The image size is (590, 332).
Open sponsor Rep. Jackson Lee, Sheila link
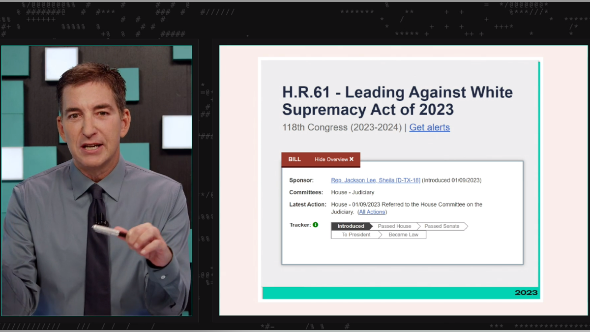(376, 181)
